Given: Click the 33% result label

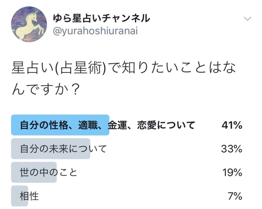Looking at the screenshot, I should pyautogui.click(x=232, y=149).
